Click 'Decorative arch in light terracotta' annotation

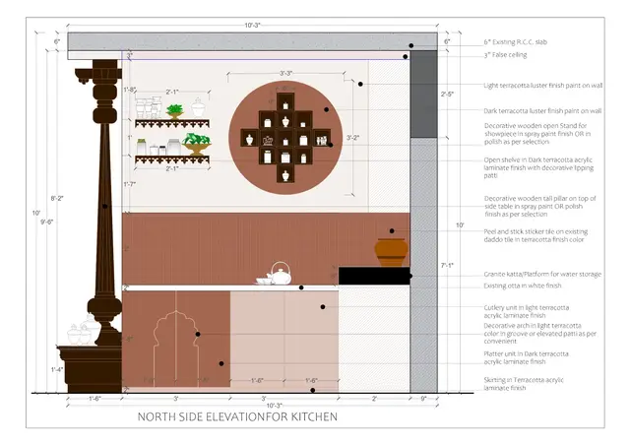[x=540, y=333]
